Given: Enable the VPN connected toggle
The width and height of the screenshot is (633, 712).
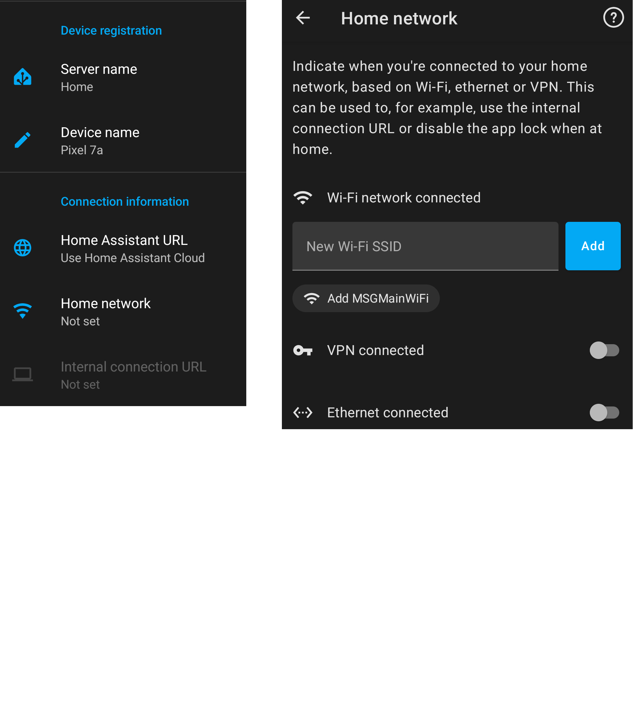Looking at the screenshot, I should pos(604,350).
